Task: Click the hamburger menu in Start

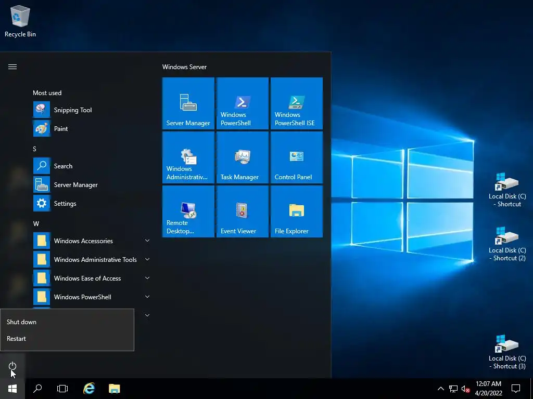Action: (x=12, y=67)
